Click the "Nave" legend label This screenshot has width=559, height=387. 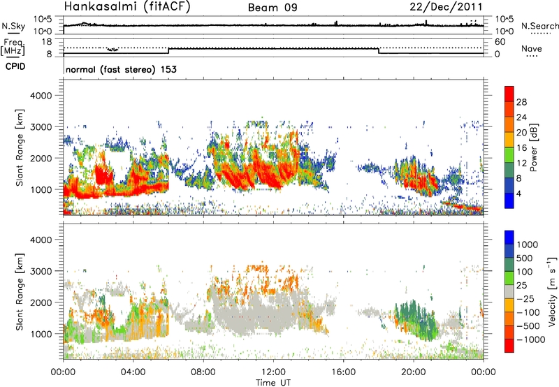pos(532,49)
